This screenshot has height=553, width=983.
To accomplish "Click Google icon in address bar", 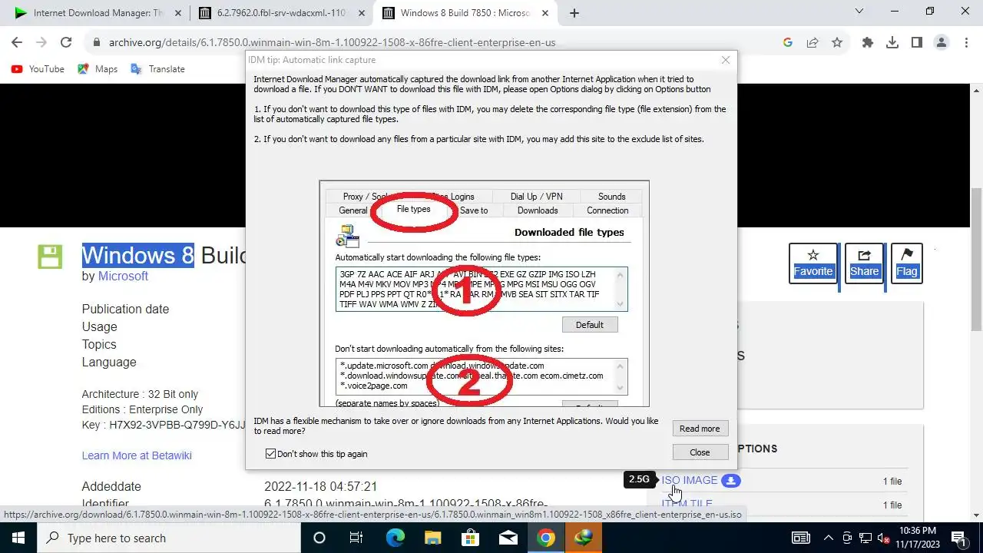I will coord(788,43).
